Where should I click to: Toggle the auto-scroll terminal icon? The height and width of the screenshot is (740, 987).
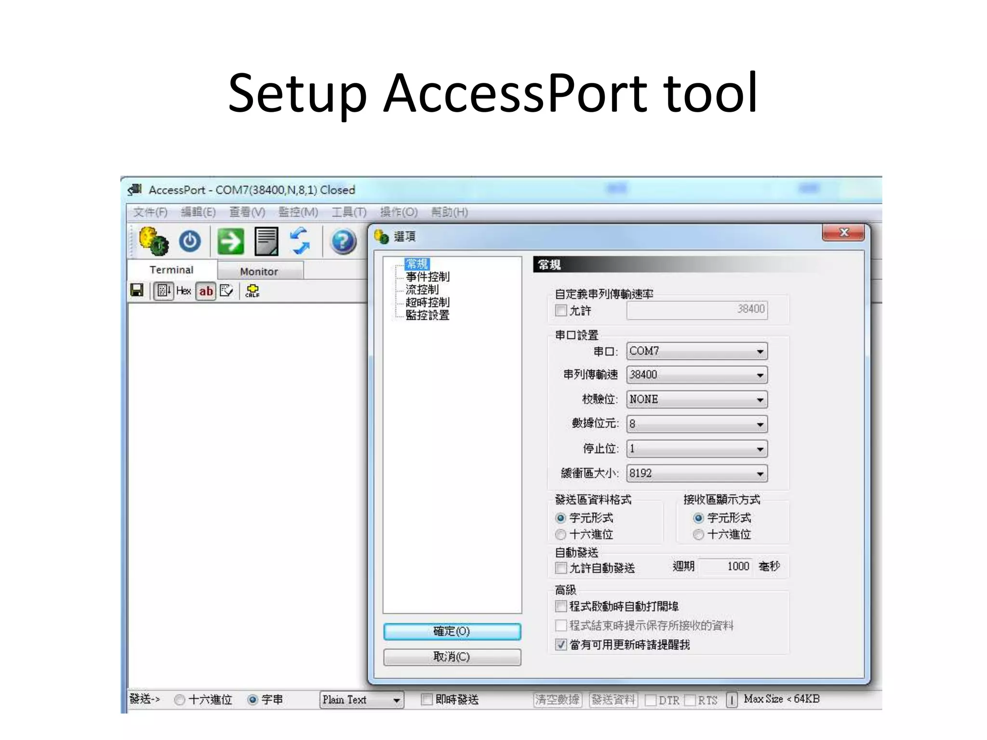(164, 291)
